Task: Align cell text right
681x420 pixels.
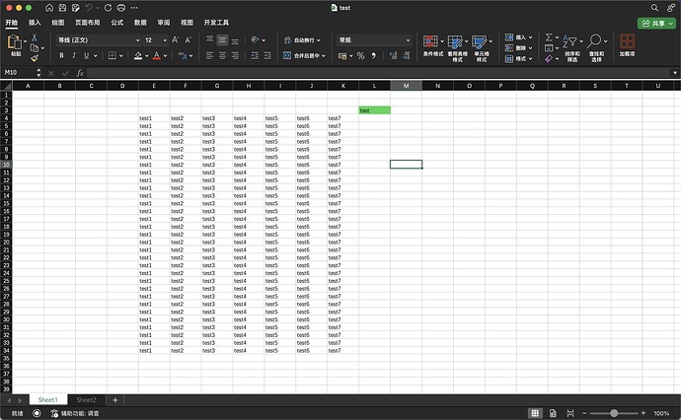Action: click(x=235, y=55)
